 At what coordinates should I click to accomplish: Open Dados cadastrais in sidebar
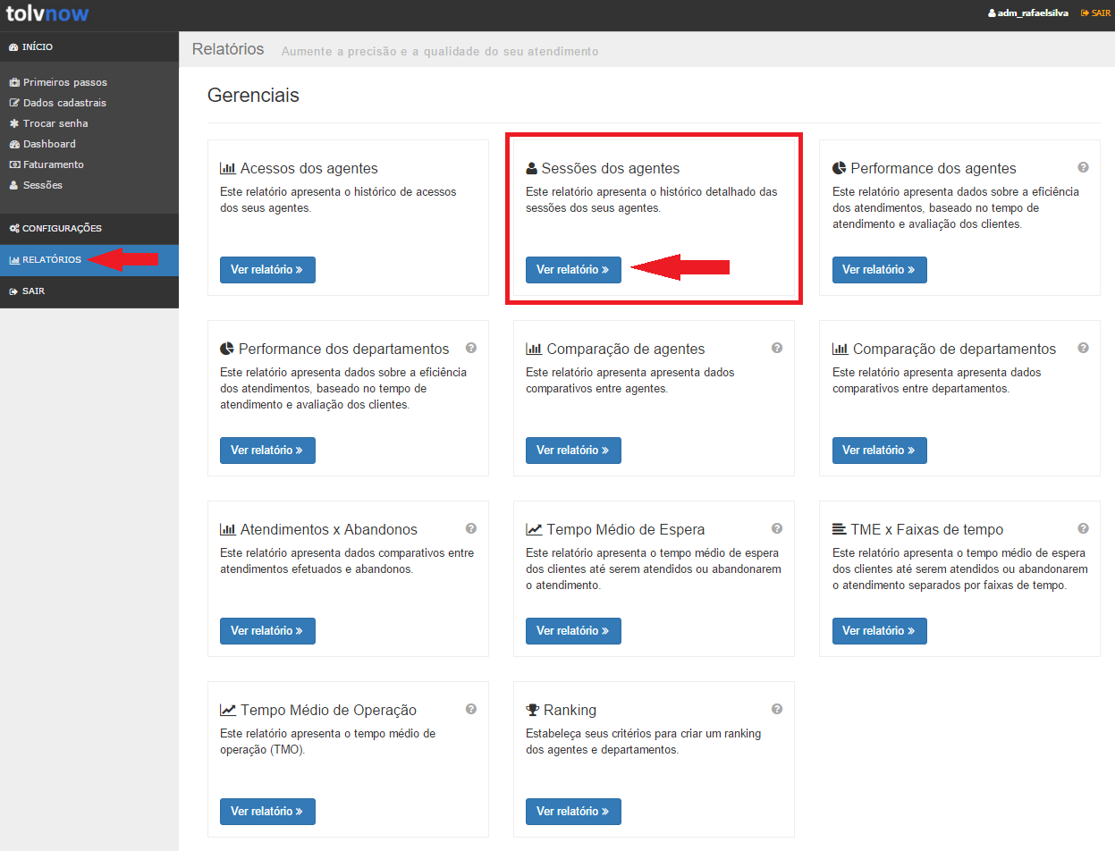[58, 103]
